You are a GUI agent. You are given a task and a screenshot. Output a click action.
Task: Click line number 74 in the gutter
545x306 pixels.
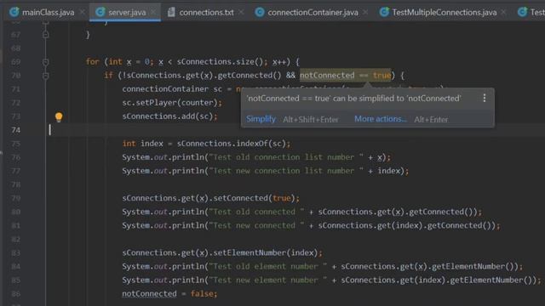(15, 130)
